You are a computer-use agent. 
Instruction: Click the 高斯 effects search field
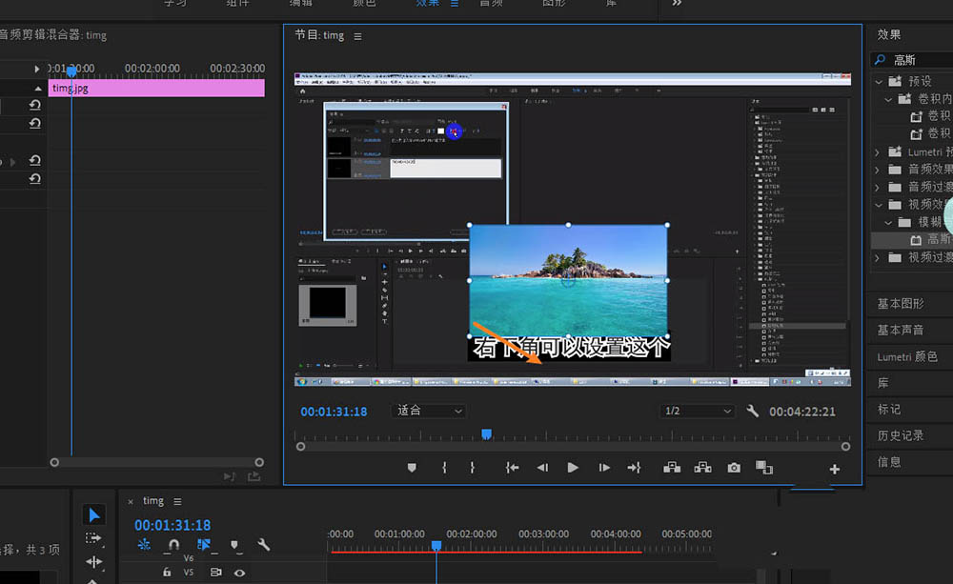point(920,60)
